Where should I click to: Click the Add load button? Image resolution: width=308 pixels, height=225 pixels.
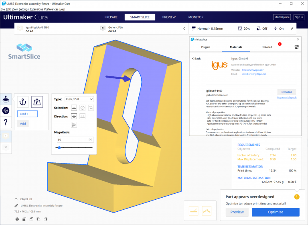tap(23, 124)
